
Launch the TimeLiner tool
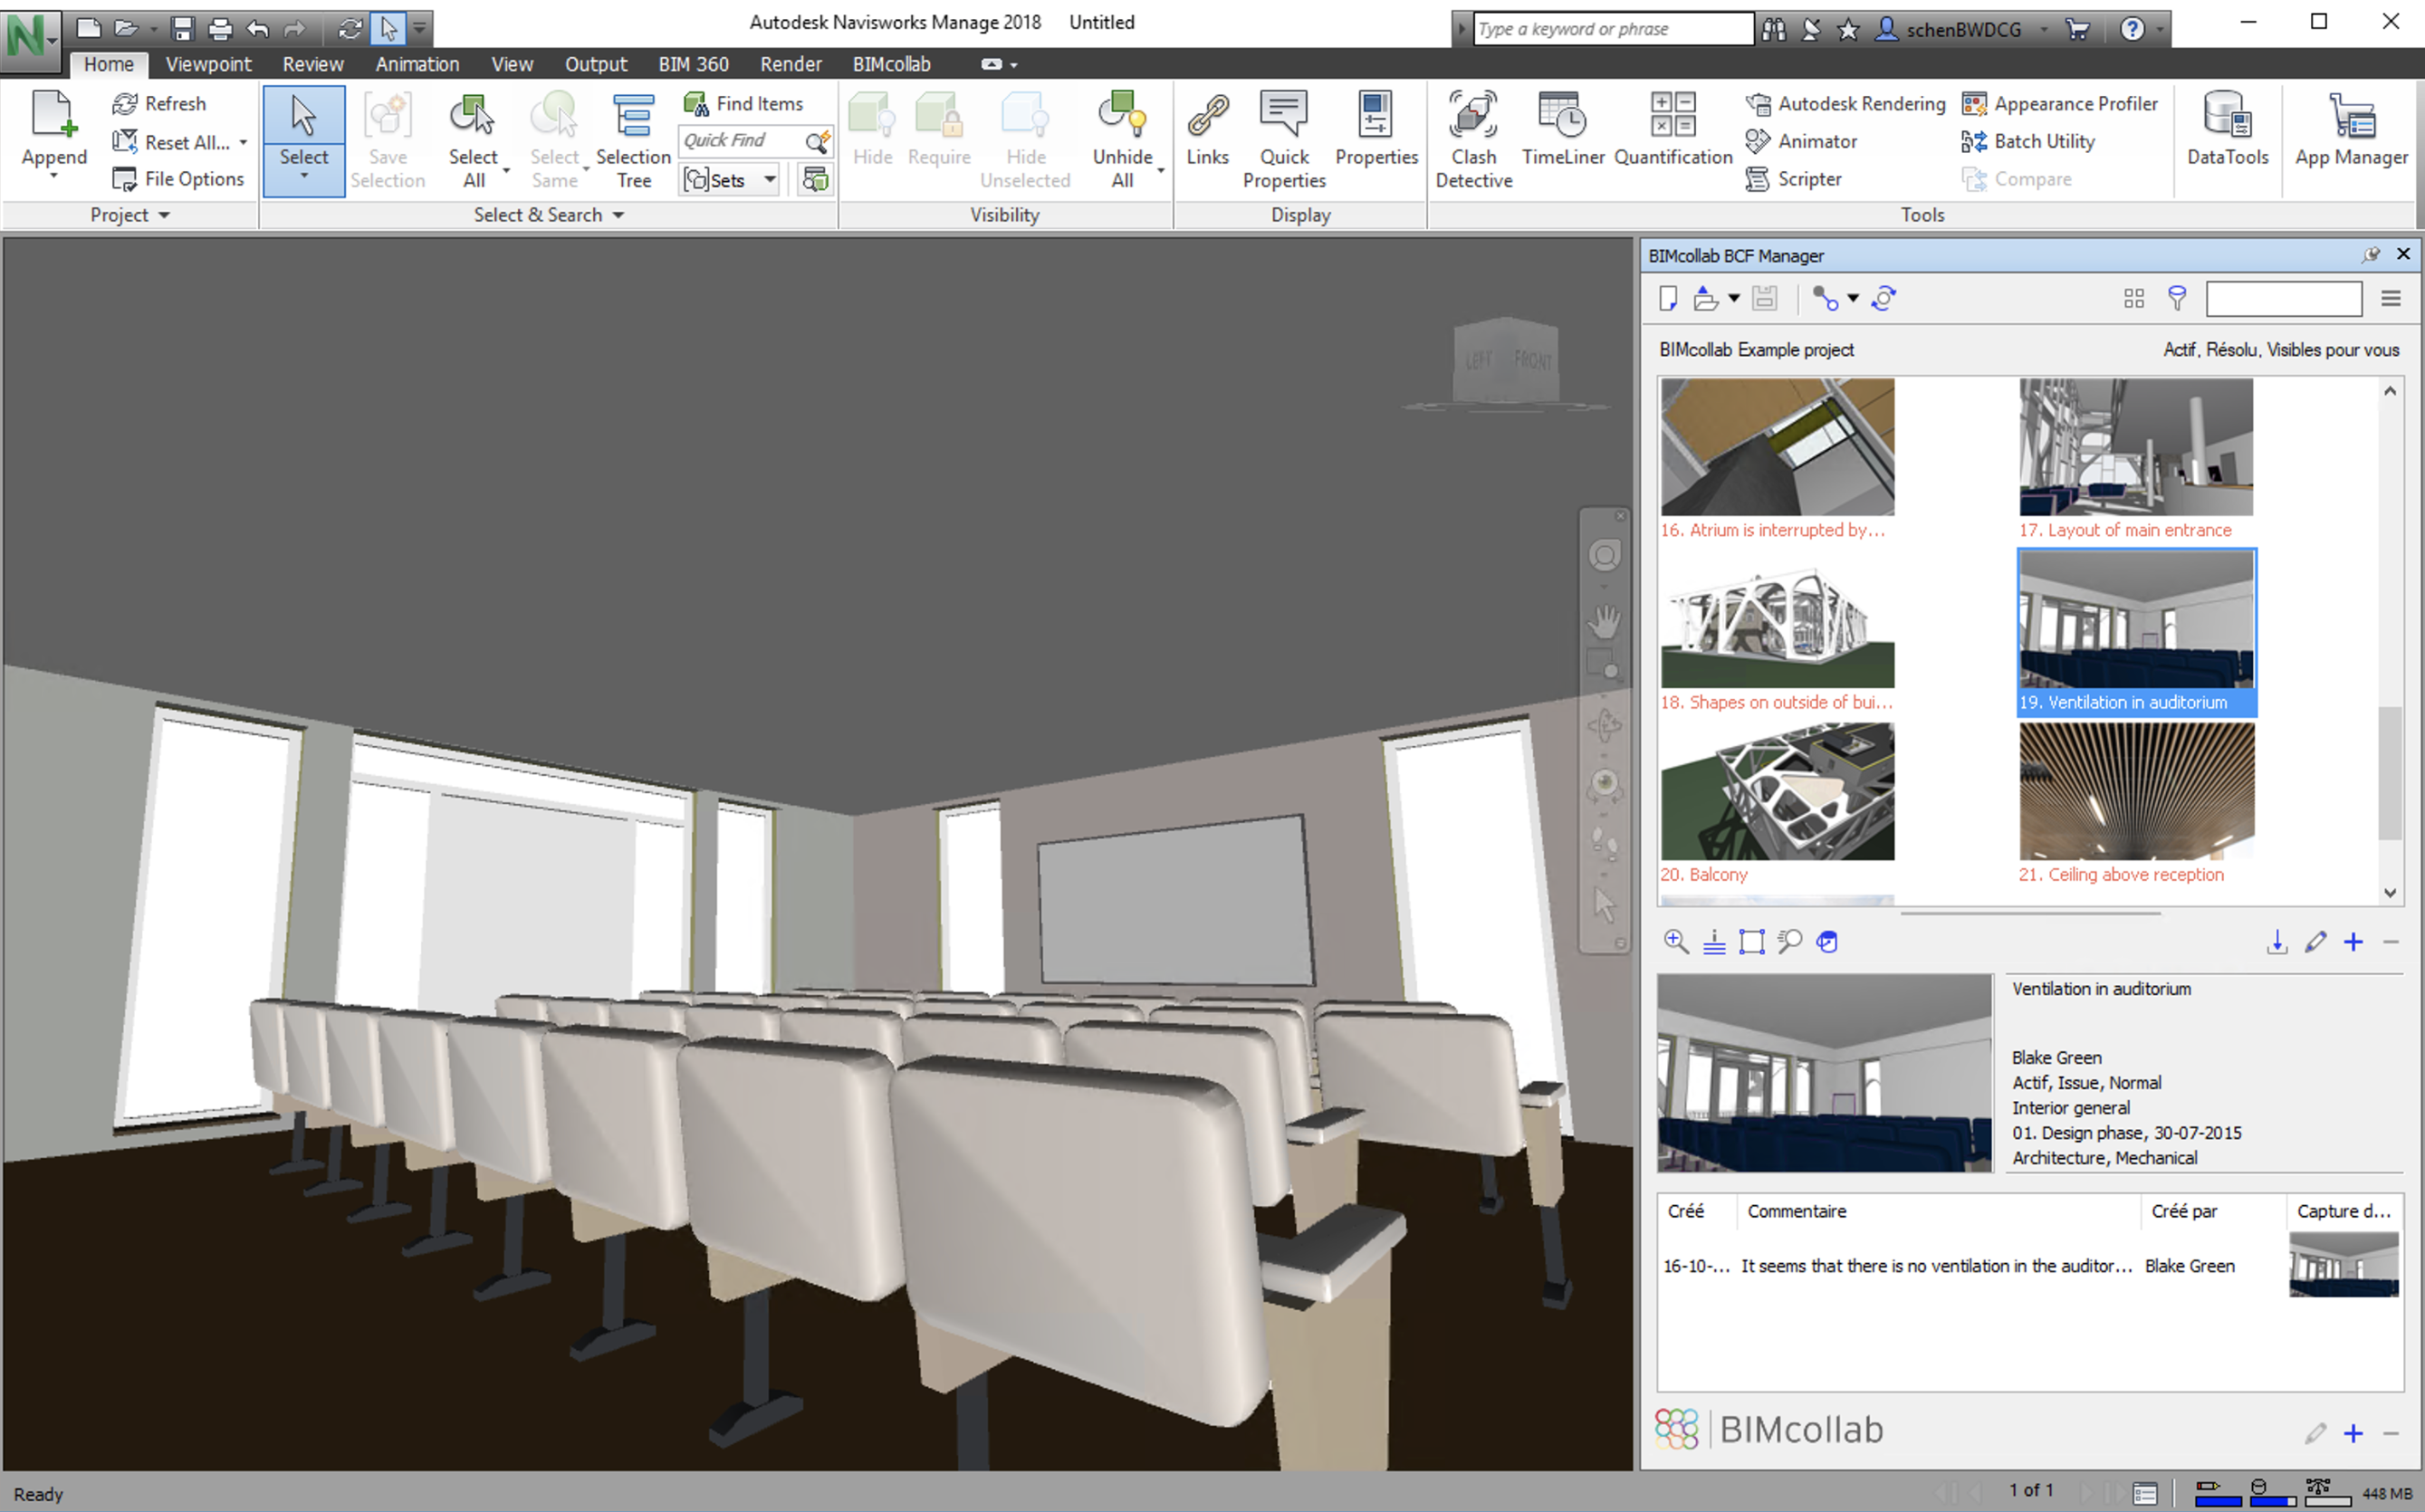tap(1562, 128)
